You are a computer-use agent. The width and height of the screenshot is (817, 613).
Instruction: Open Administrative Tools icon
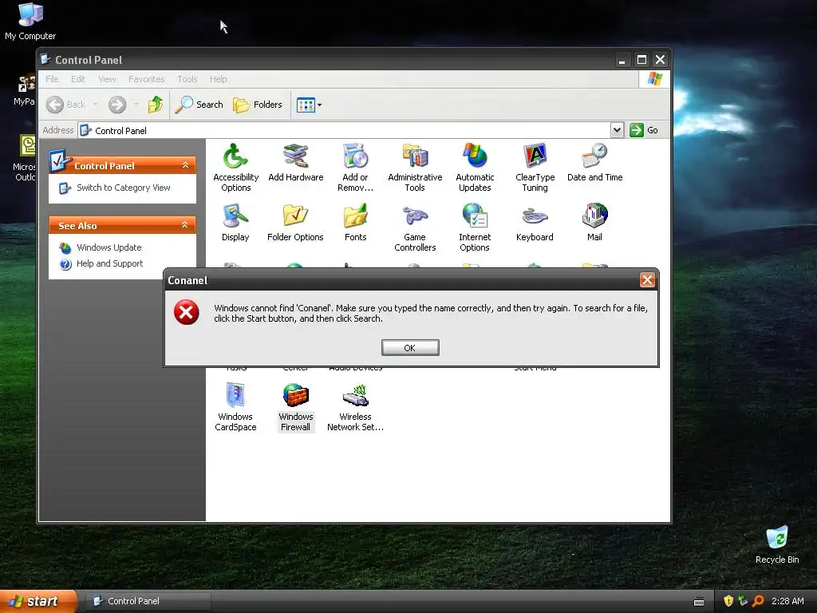tap(415, 167)
